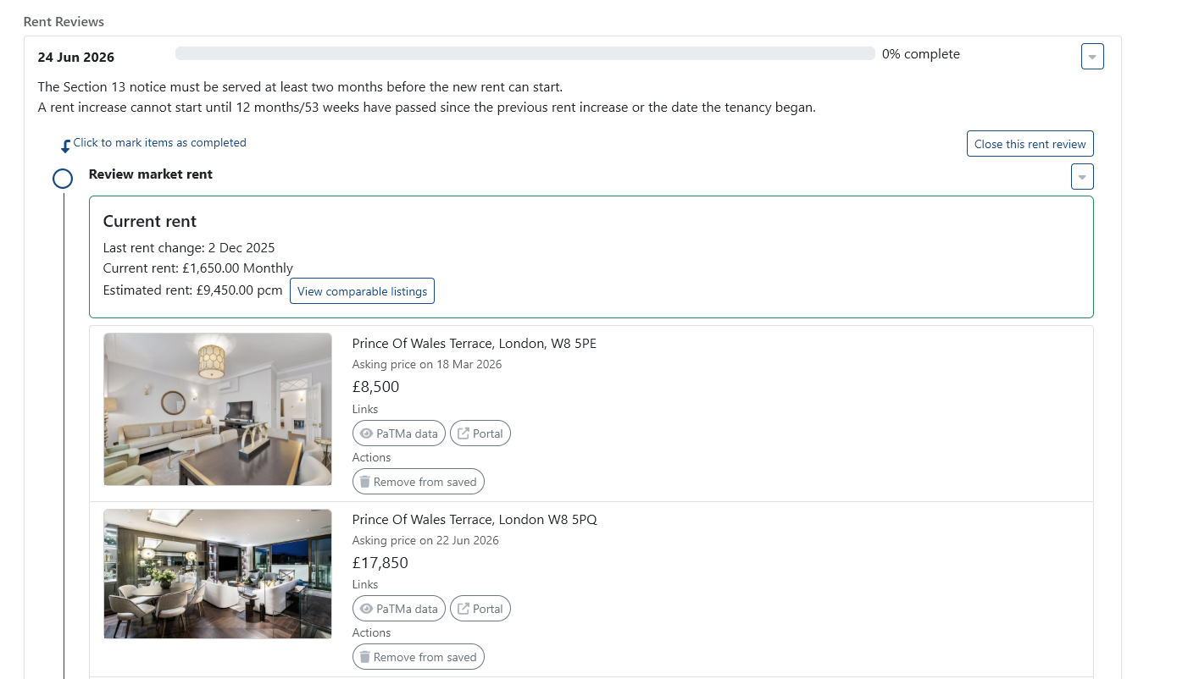Close this rent review

point(1030,144)
